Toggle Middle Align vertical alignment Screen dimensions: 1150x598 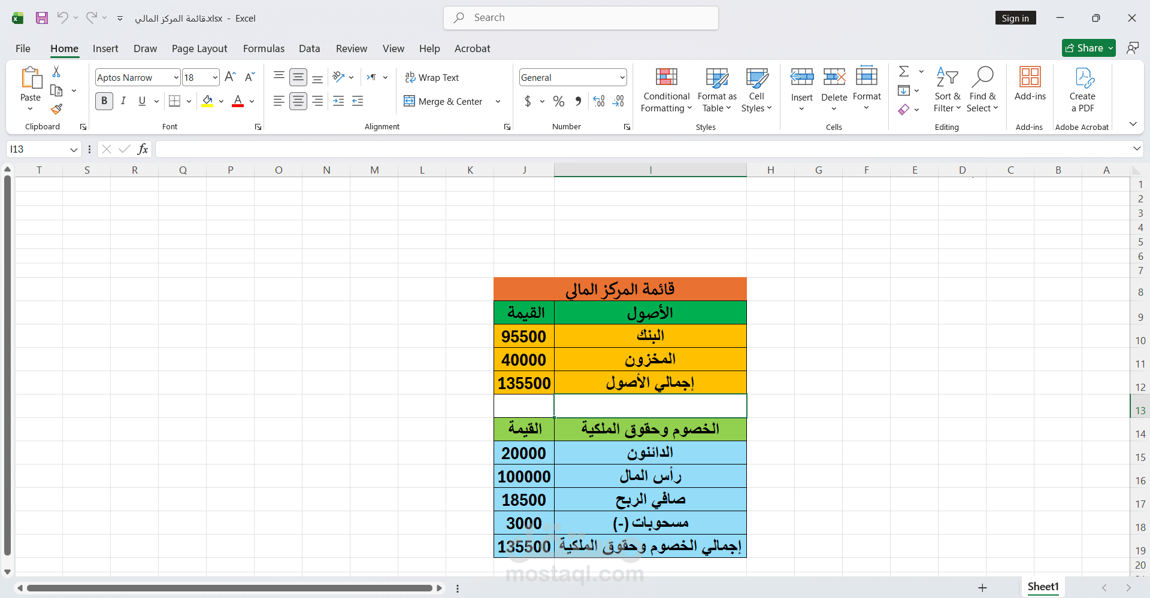[x=298, y=77]
